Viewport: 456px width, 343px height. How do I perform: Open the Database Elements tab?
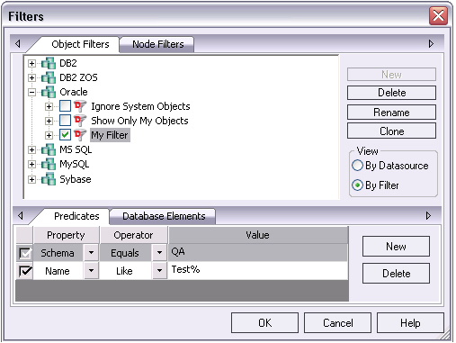tap(164, 216)
